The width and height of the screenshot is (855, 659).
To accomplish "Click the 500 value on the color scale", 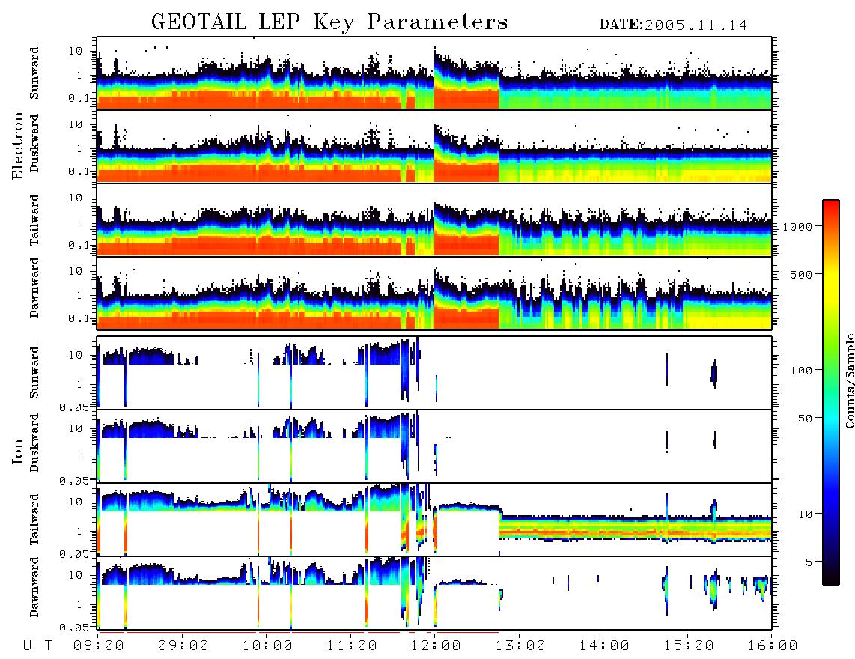I will 802,274.
